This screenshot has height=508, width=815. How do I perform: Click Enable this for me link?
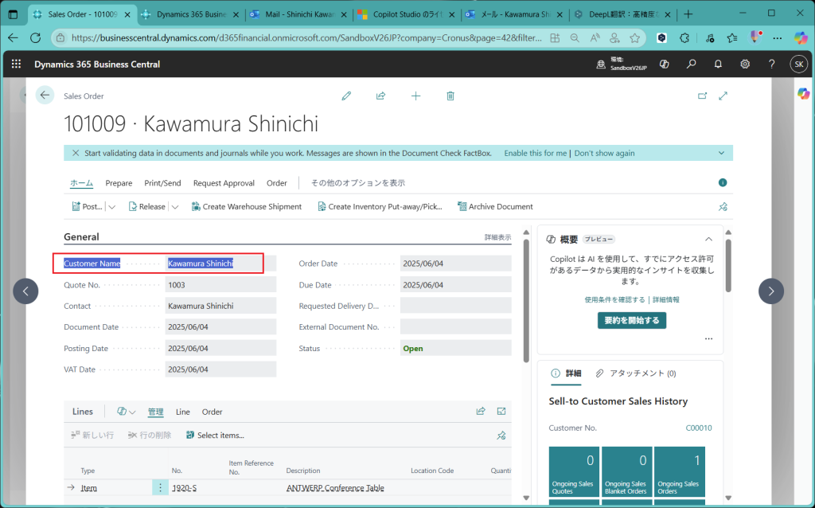pyautogui.click(x=536, y=153)
